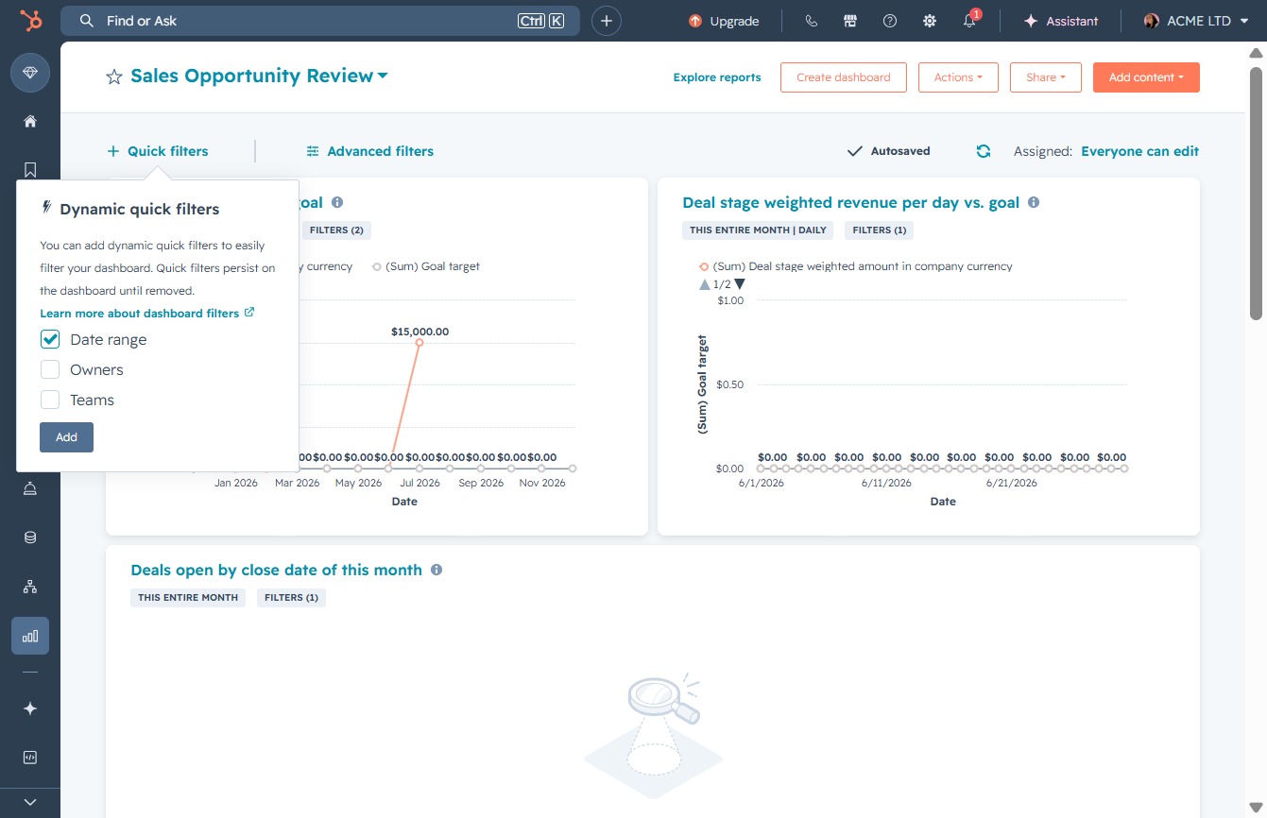Click Create dashboard button
Image resolution: width=1267 pixels, height=818 pixels.
click(x=844, y=77)
